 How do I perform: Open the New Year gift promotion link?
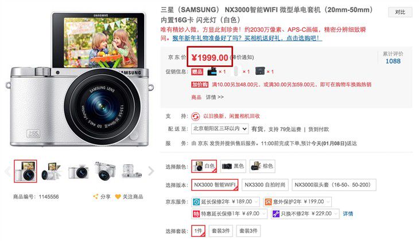247,38
